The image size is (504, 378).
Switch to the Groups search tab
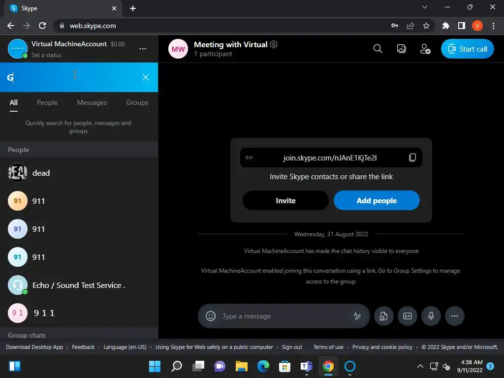pos(137,102)
